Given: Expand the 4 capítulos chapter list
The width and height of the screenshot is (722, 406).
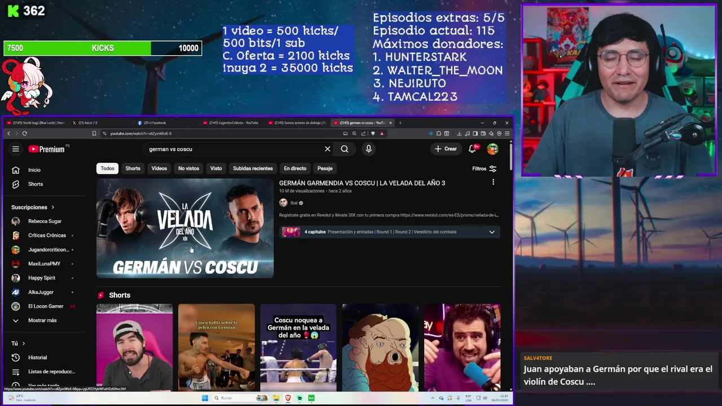Looking at the screenshot, I should click(492, 232).
